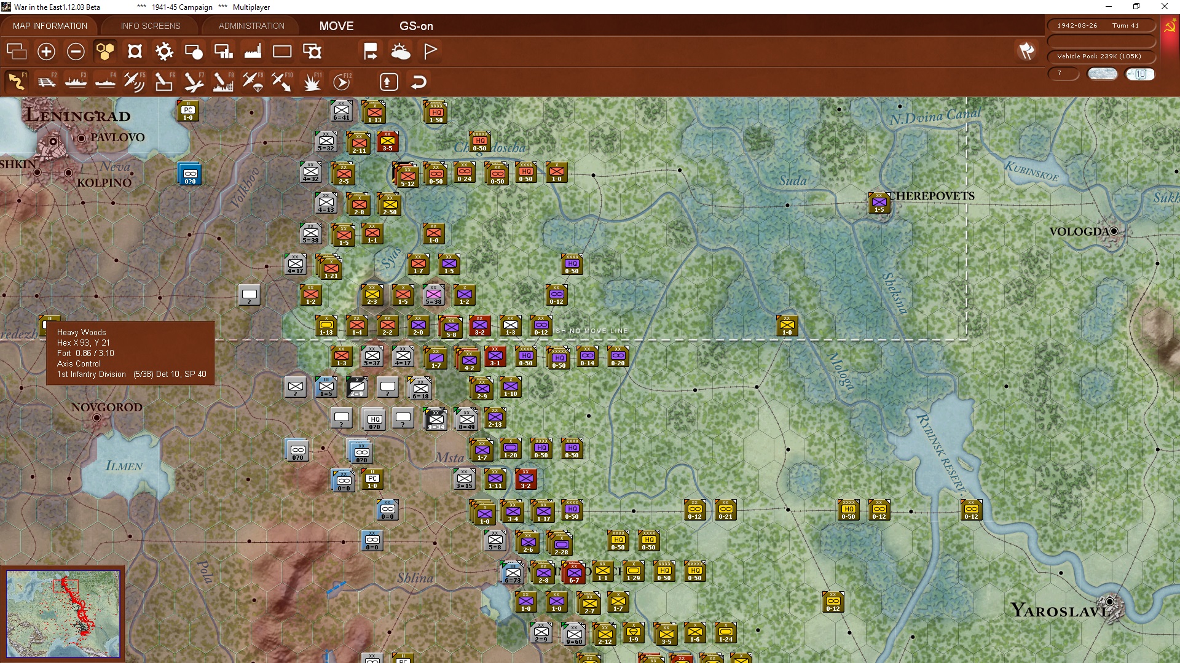Image resolution: width=1180 pixels, height=663 pixels.
Task: Select the F9 air transport mode
Action: point(253,82)
